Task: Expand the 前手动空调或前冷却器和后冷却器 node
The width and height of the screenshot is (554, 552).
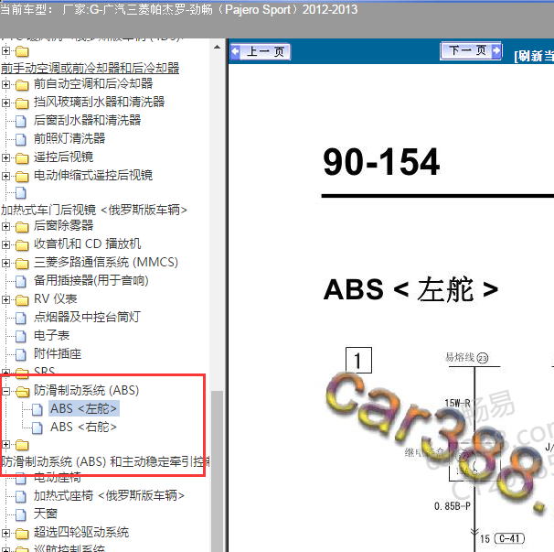Action: (5, 51)
